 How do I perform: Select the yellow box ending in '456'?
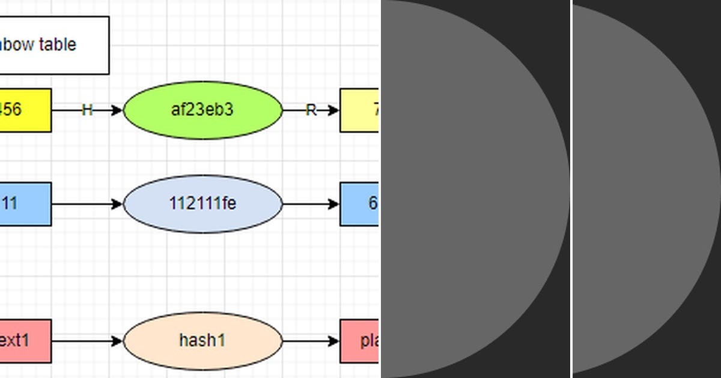point(24,110)
